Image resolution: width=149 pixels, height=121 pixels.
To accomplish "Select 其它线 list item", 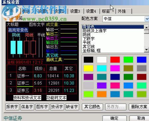I will [x=113, y=47].
